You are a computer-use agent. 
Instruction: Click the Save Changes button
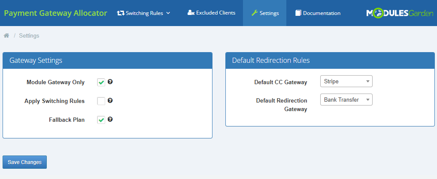coord(24,162)
